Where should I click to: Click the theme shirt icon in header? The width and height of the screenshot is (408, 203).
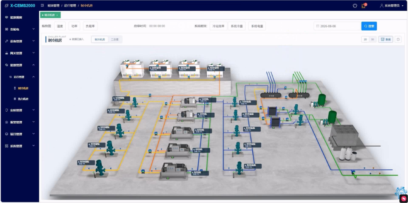point(354,5)
